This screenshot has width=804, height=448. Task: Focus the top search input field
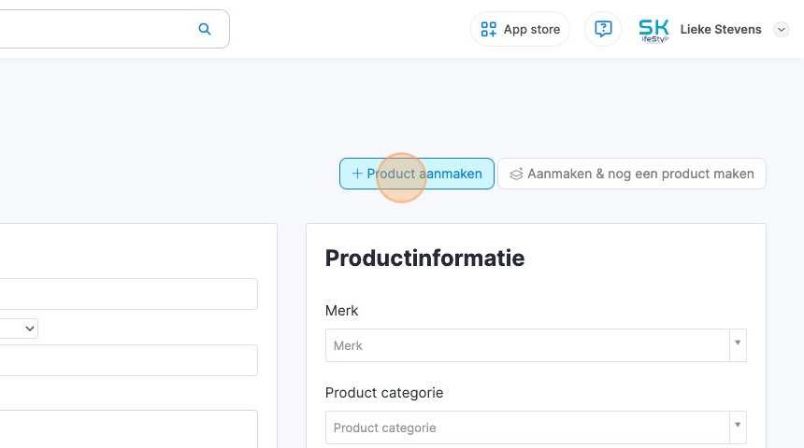point(93,29)
